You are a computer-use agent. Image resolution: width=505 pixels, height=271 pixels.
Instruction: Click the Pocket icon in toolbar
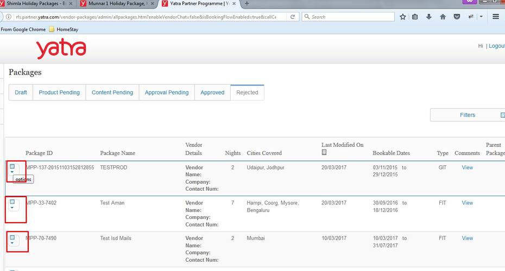click(457, 17)
